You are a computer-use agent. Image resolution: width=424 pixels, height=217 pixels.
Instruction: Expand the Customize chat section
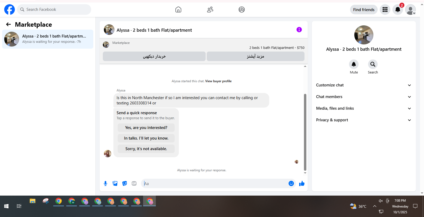[364, 85]
